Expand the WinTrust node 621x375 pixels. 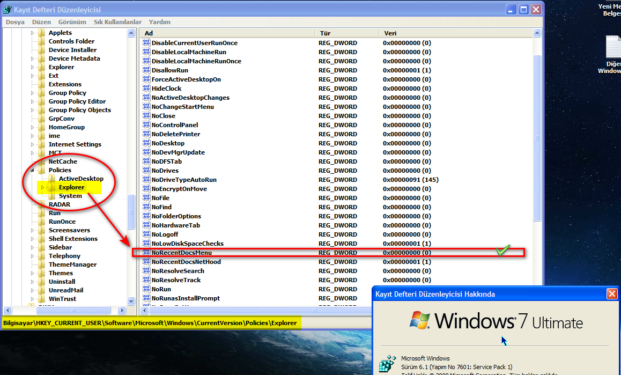33,299
